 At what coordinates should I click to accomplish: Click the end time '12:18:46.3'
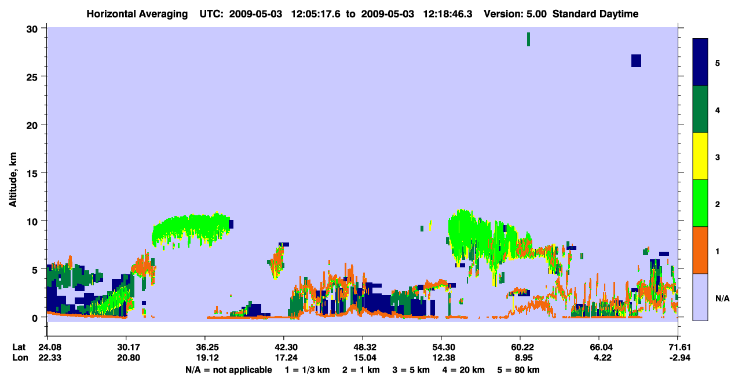(448, 14)
